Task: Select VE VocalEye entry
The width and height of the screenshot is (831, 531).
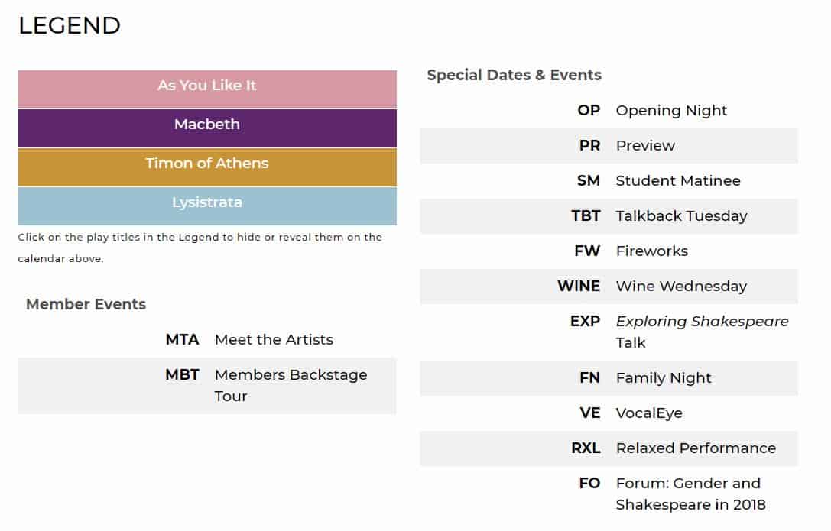Action: coord(609,413)
